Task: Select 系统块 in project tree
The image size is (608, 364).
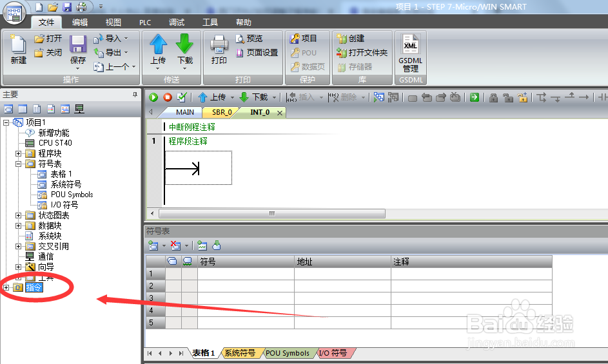Action: coord(50,236)
